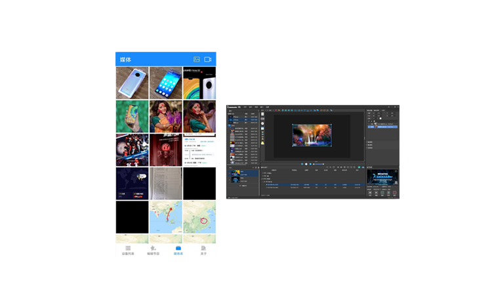Click the yellow bell icon in the vertical toolbar

[262, 142]
